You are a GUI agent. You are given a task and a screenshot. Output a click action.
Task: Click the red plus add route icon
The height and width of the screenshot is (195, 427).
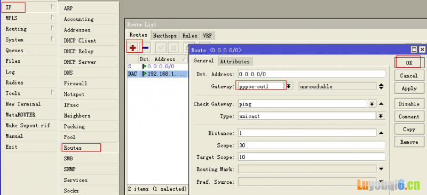point(132,48)
